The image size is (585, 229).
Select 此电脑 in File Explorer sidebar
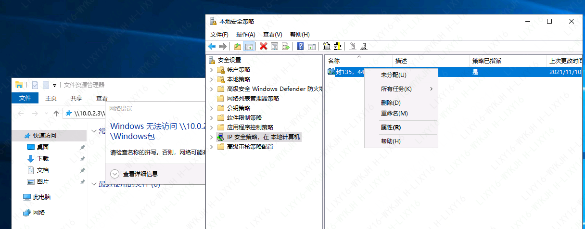pyautogui.click(x=42, y=197)
